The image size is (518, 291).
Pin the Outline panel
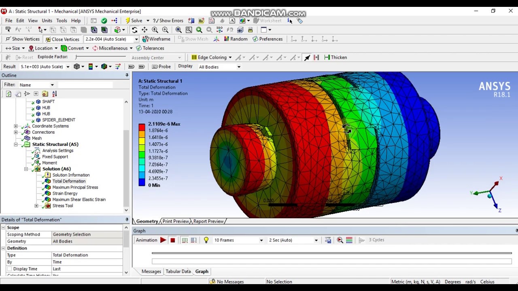[x=127, y=75]
